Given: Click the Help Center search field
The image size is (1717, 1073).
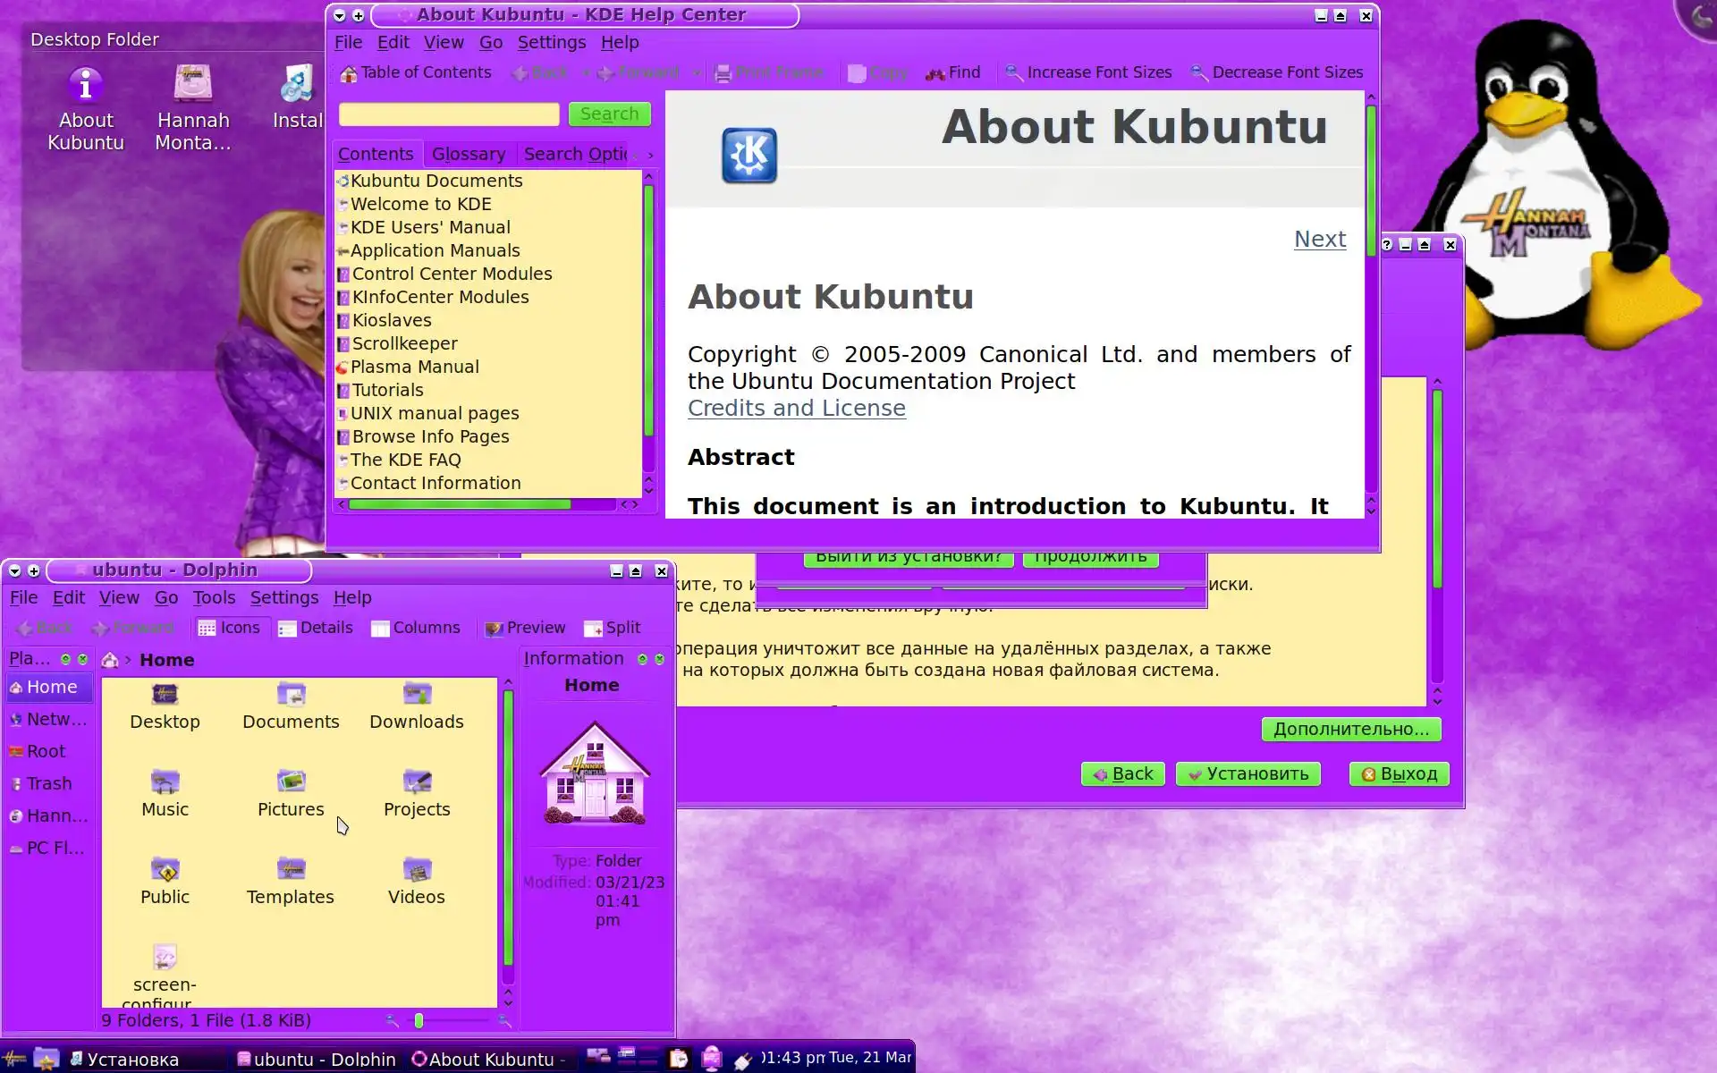Looking at the screenshot, I should [449, 114].
